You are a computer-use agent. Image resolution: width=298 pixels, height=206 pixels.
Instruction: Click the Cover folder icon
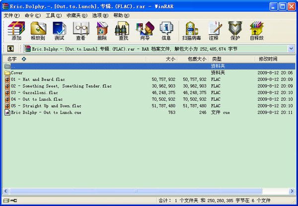(x=7, y=72)
